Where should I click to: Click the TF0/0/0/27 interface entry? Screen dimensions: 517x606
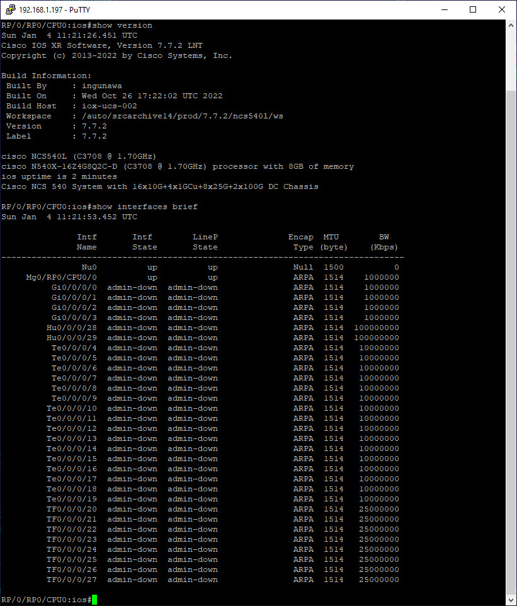point(71,580)
